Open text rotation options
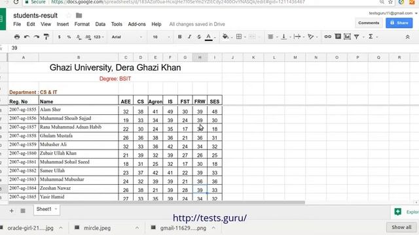This screenshot has height=235, width=419. click(x=310, y=37)
